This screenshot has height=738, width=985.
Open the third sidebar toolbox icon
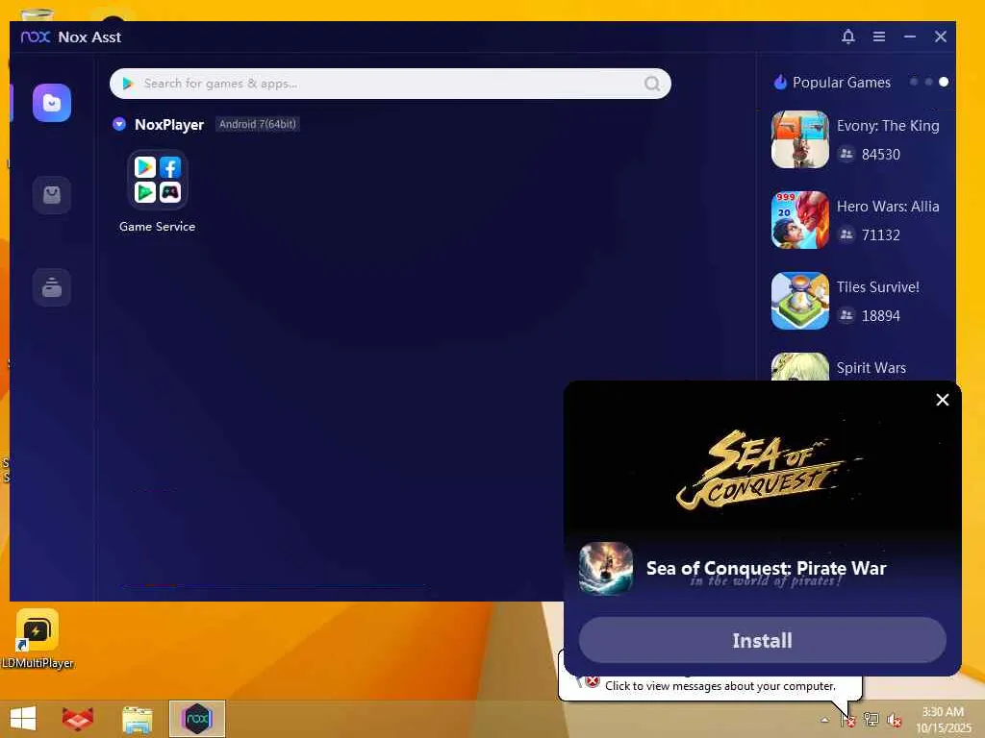tap(52, 287)
